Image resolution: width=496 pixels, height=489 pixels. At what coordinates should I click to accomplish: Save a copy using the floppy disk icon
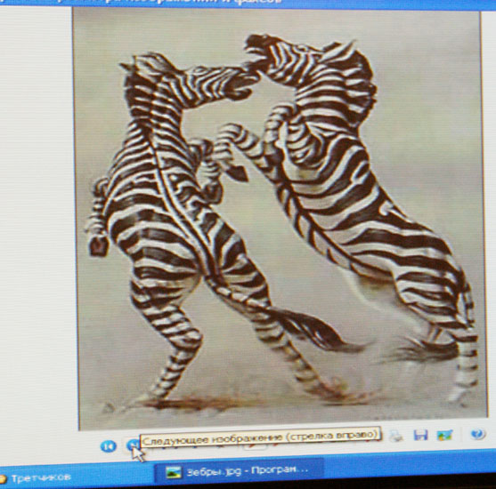pyautogui.click(x=420, y=435)
